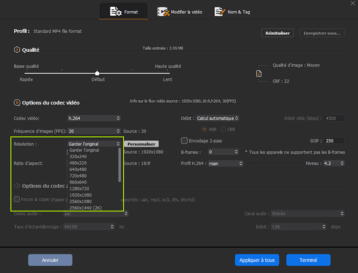Screen dimensions: 358x273
Task: Open the B-frames dropdown
Action: 223,152
